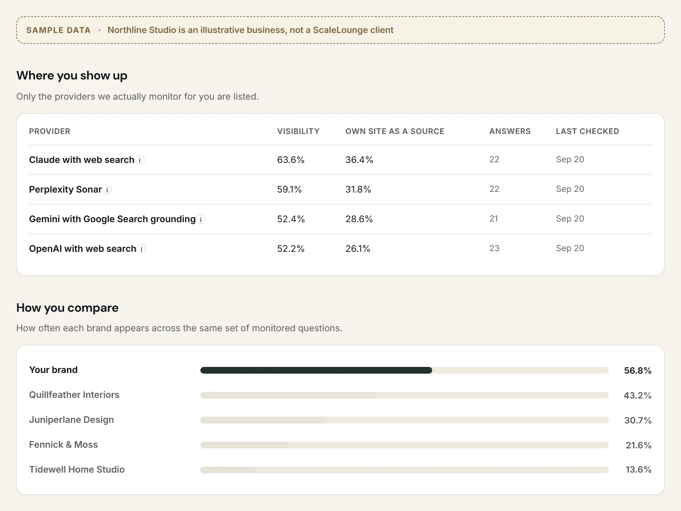Select the Sep 20 date in Gemini row
The image size is (681, 511).
[570, 219]
